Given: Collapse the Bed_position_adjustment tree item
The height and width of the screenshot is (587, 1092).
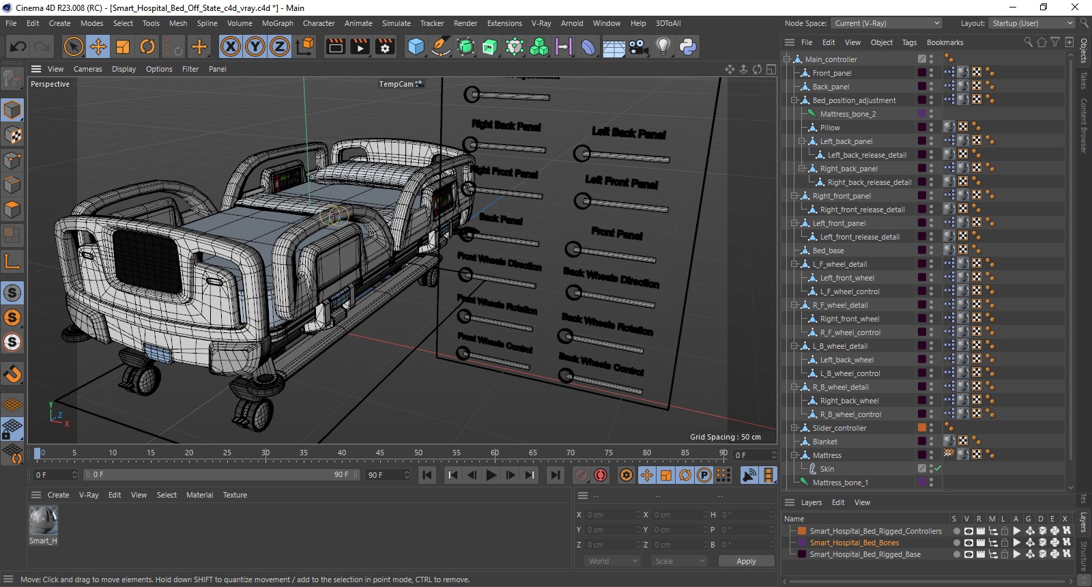Looking at the screenshot, I should (794, 100).
